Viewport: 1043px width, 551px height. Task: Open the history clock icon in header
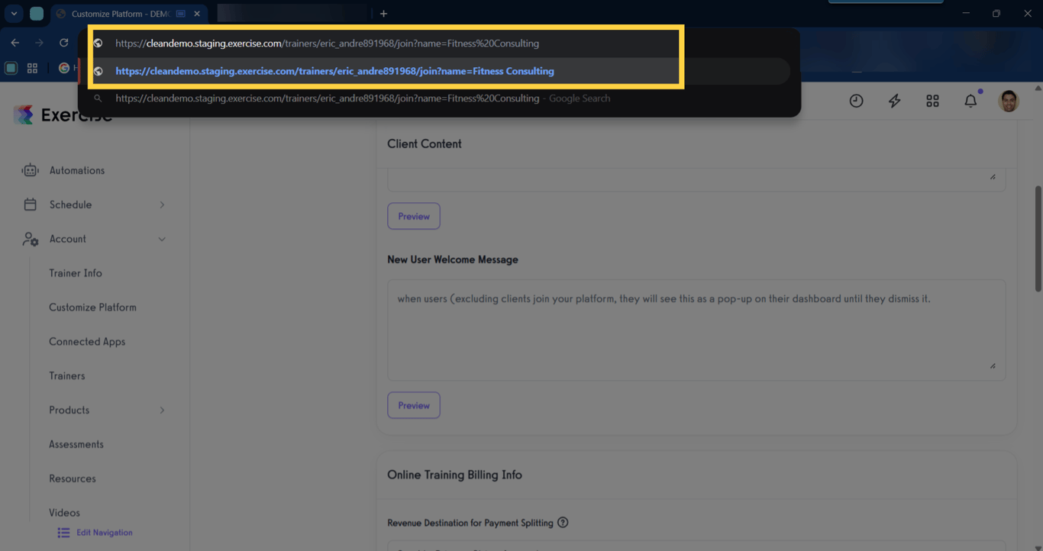(x=856, y=101)
